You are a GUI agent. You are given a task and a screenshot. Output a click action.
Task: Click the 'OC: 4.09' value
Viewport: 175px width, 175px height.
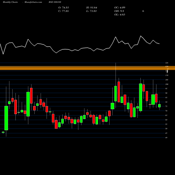pos(120,8)
